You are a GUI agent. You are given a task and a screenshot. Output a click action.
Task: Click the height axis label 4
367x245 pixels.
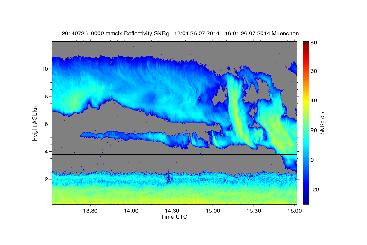pos(46,152)
